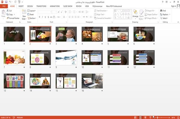Click the 50% zoom level

pyautogui.click(x=173, y=118)
